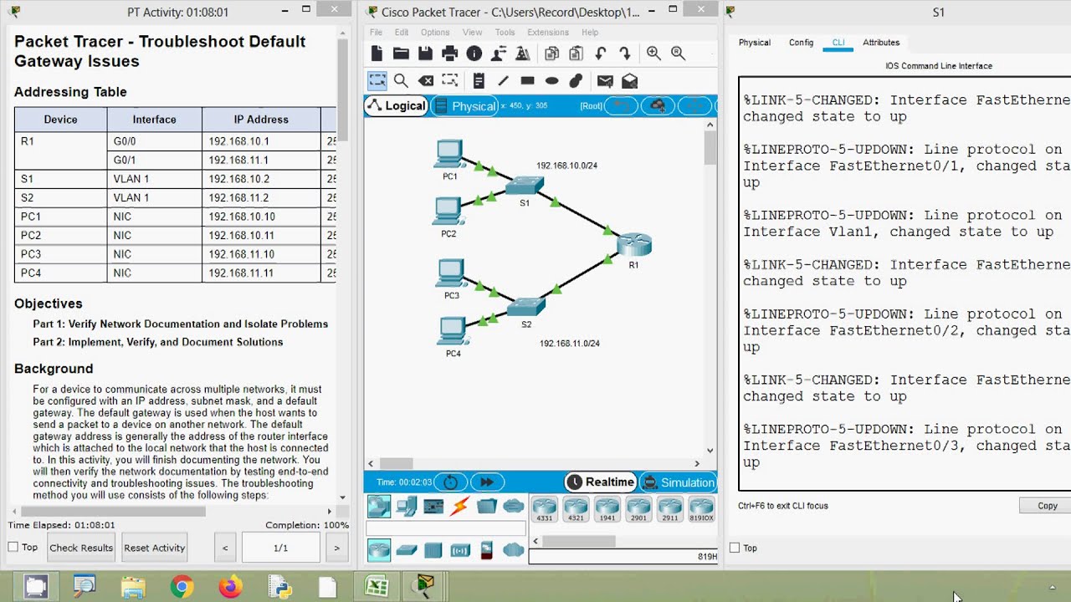The height and width of the screenshot is (602, 1071).
Task: Open the Help menu
Action: point(590,33)
